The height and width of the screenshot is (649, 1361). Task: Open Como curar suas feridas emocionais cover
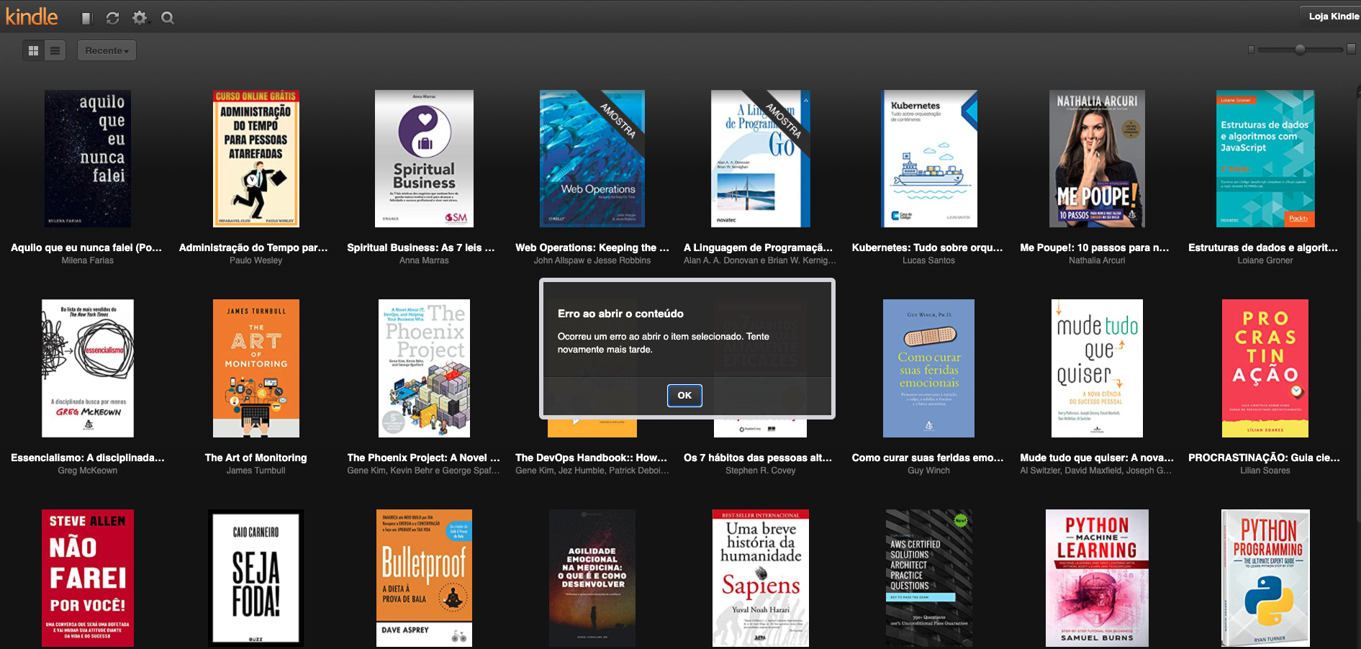pos(929,368)
